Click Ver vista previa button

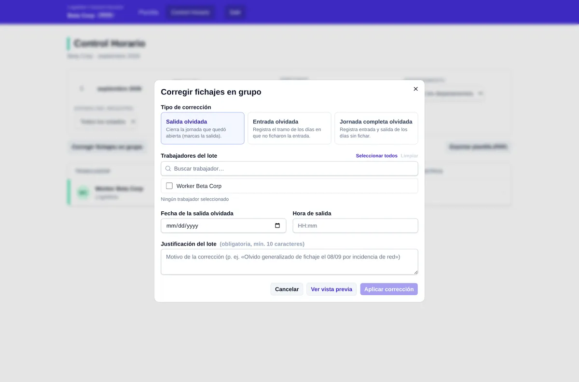coord(331,289)
